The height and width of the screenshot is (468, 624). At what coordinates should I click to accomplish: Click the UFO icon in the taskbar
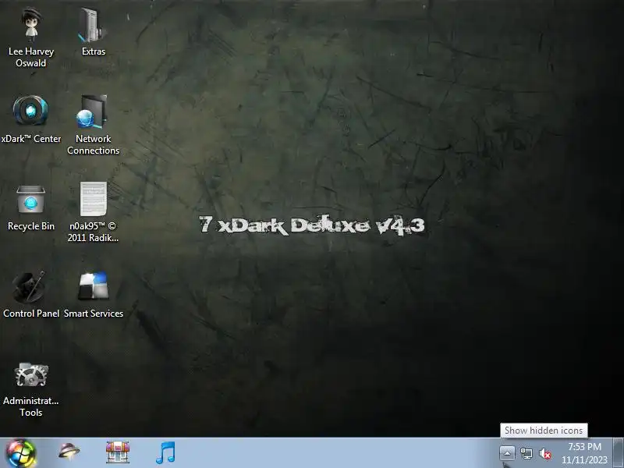tap(69, 452)
